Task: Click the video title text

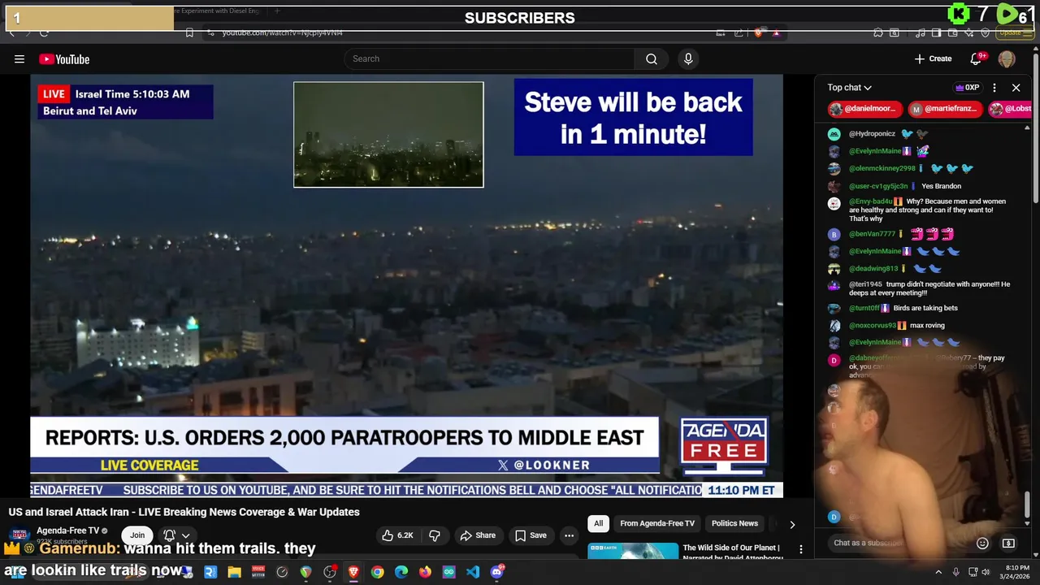Action: (184, 512)
